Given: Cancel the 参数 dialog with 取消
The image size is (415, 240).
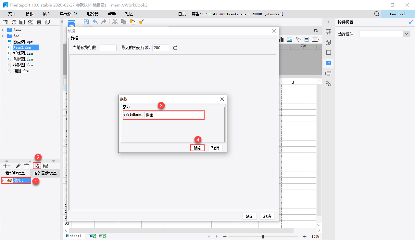Looking at the screenshot, I should point(215,148).
